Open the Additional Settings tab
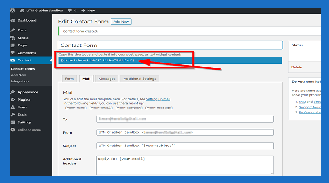 140,79
